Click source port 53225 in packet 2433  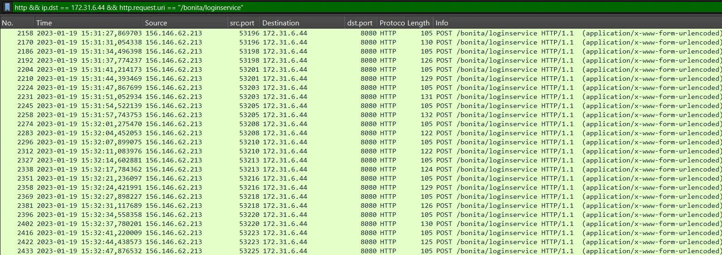coord(249,250)
